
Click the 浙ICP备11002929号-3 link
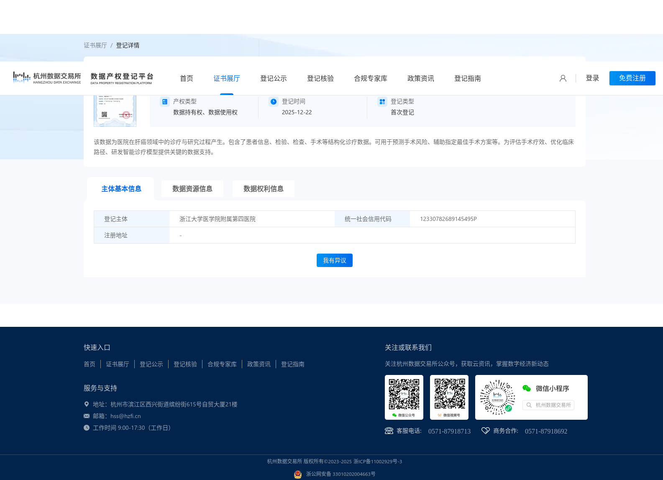click(x=378, y=461)
